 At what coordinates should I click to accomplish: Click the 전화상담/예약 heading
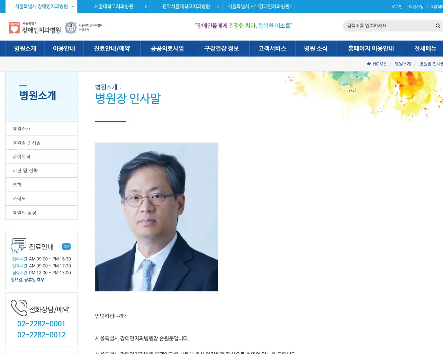[x=49, y=309]
